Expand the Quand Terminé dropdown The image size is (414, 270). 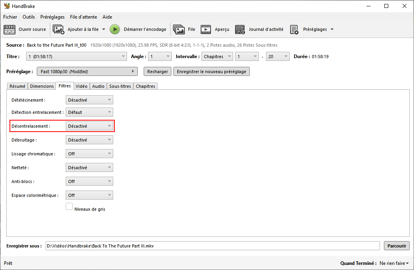[394, 263]
